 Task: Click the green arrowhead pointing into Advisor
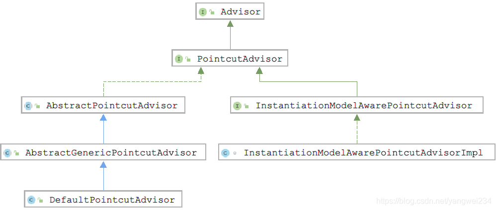[x=230, y=23]
